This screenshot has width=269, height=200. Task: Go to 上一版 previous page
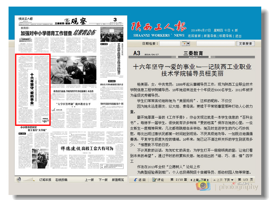89,180
